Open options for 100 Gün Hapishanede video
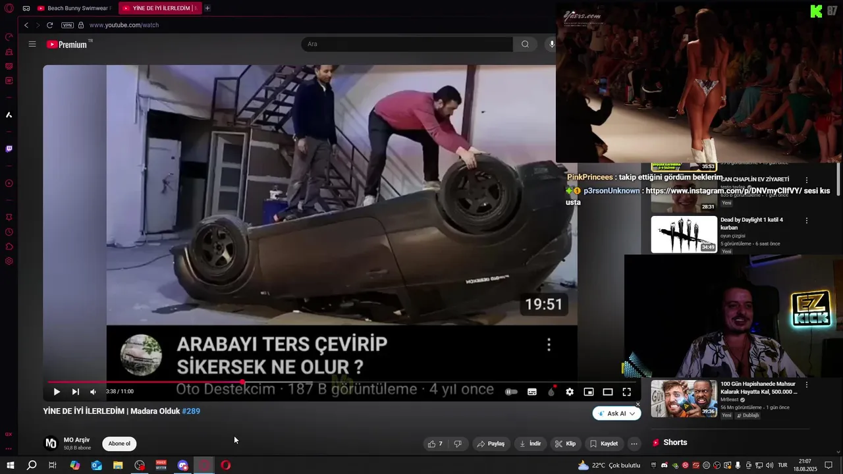The width and height of the screenshot is (843, 474). click(x=807, y=384)
